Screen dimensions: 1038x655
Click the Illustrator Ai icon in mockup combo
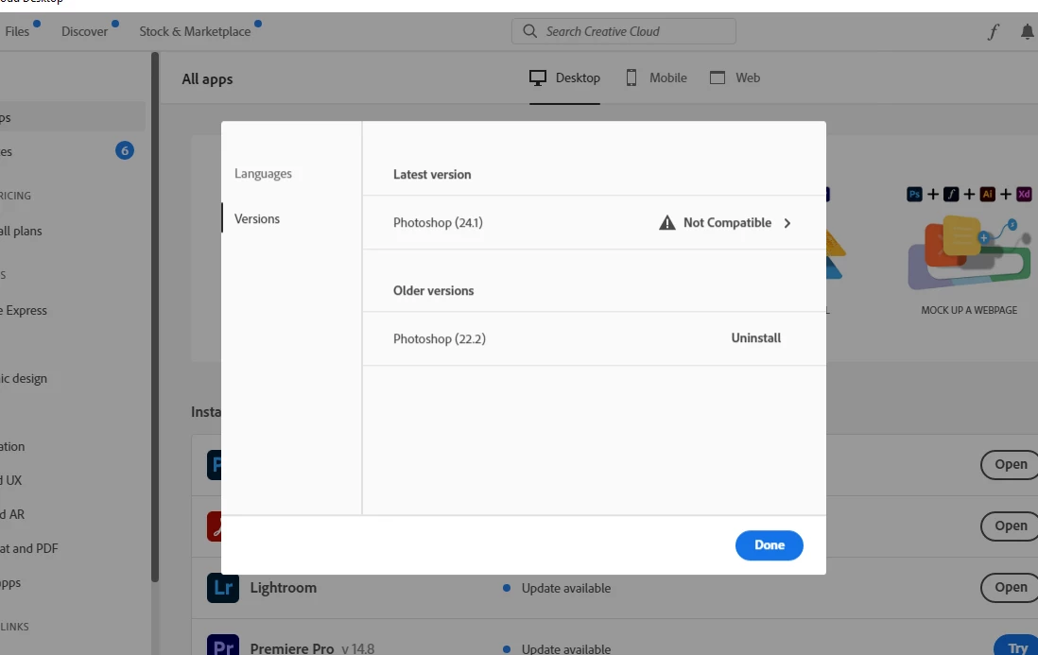pyautogui.click(x=987, y=194)
